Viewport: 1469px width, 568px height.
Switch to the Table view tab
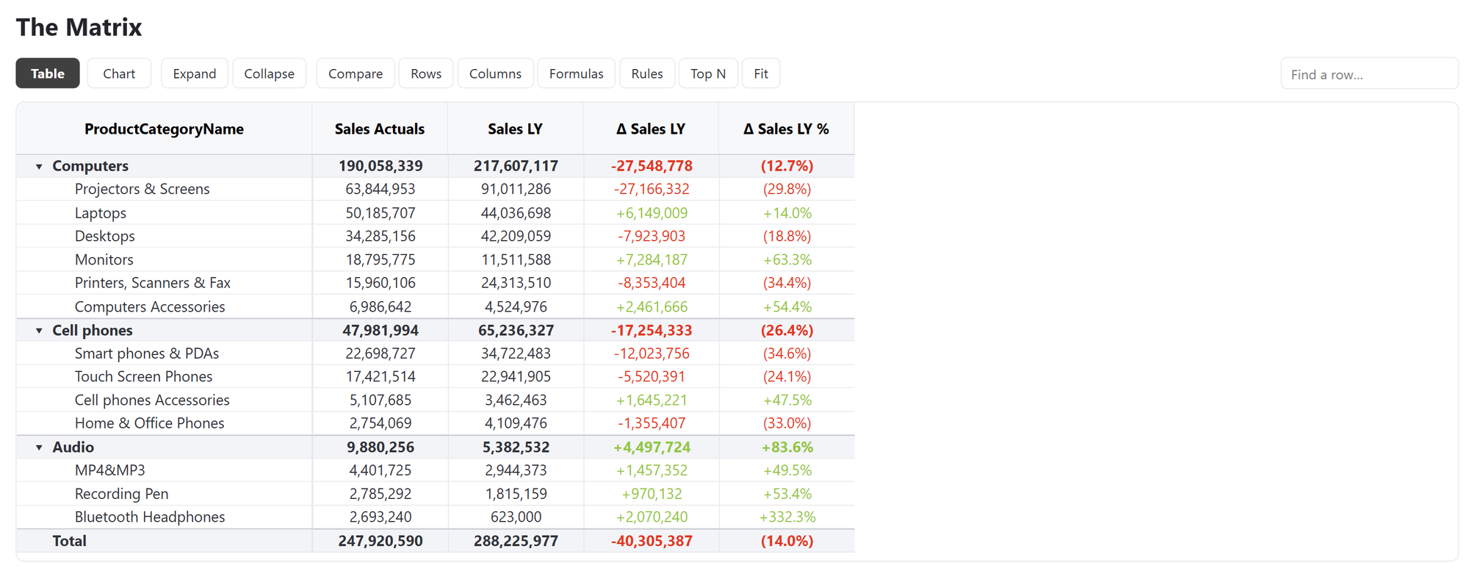pyautogui.click(x=48, y=73)
